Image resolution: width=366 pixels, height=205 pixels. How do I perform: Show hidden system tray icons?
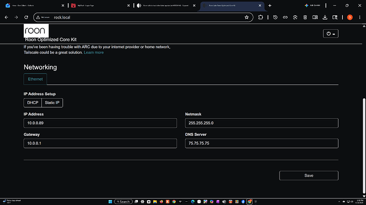click(x=339, y=201)
